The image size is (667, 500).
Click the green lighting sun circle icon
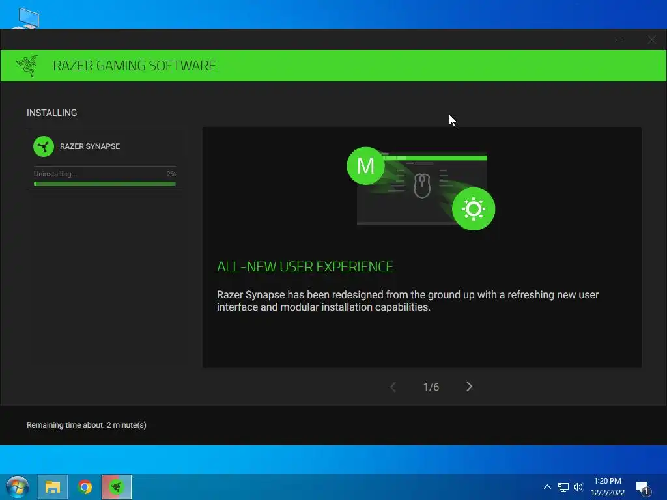pos(474,209)
